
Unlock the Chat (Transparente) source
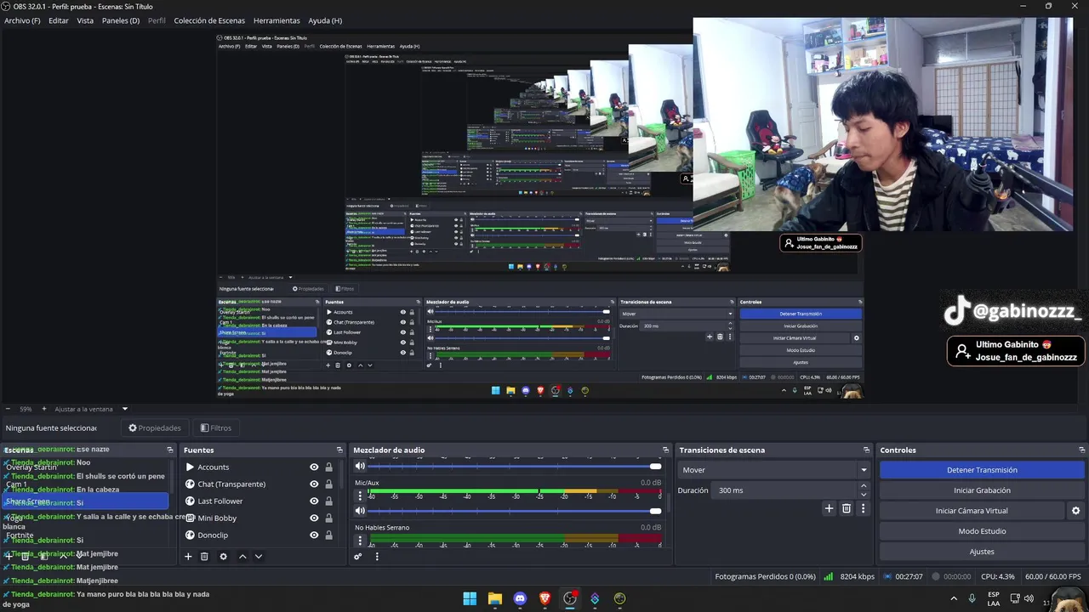pyautogui.click(x=328, y=484)
